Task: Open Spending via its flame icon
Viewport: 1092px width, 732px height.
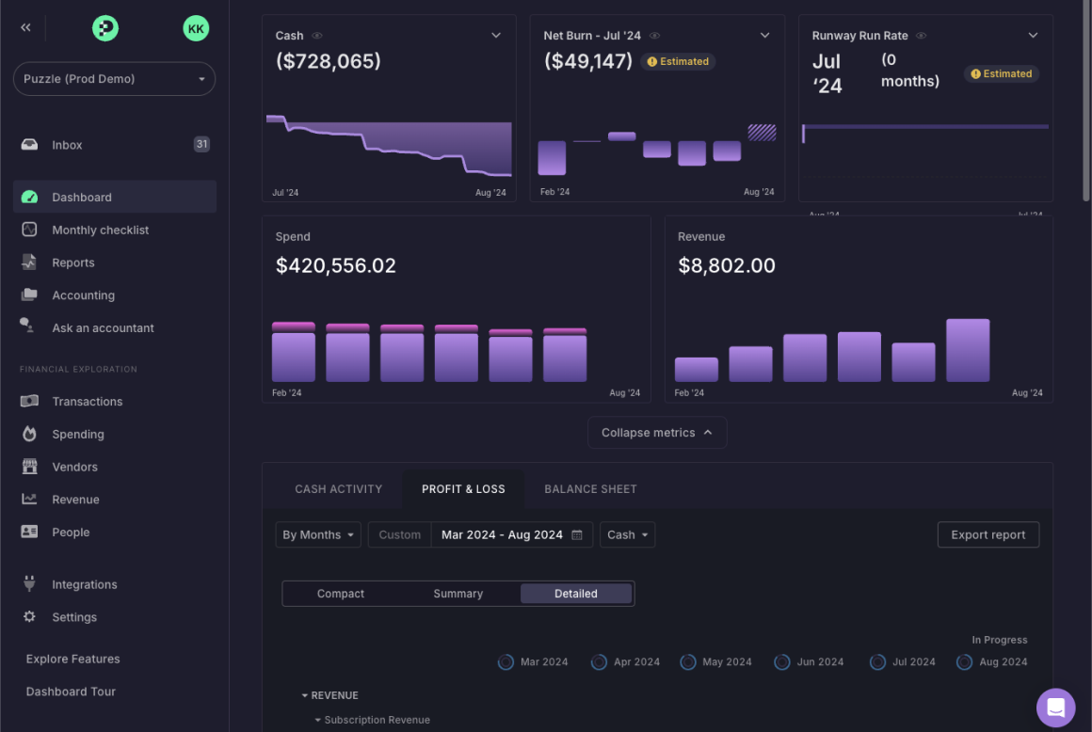Action: 28,434
